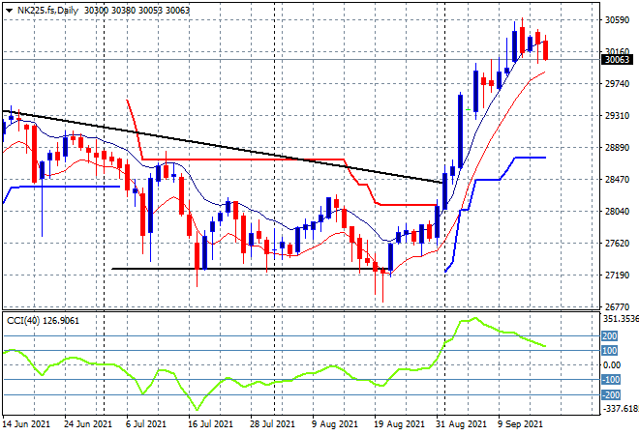Click the 31 Aug 2021 date label
Viewport: 639px width, 435px height.
pos(461,424)
